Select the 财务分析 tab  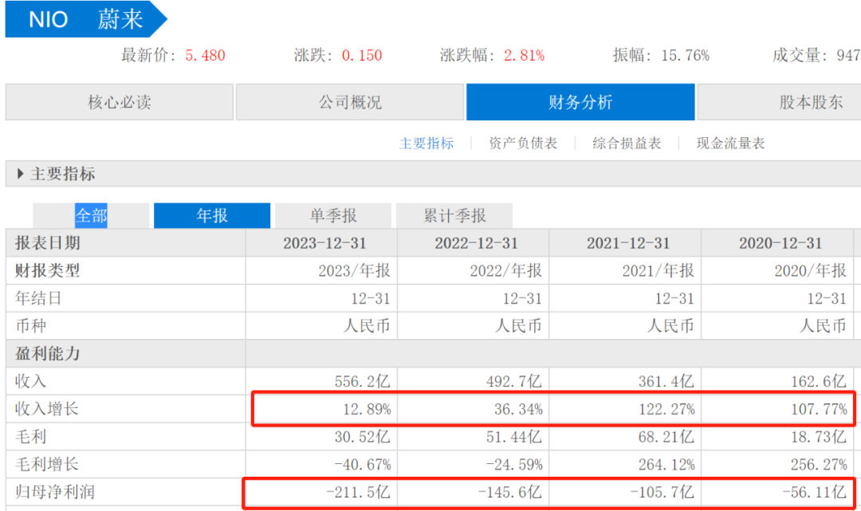(x=580, y=102)
